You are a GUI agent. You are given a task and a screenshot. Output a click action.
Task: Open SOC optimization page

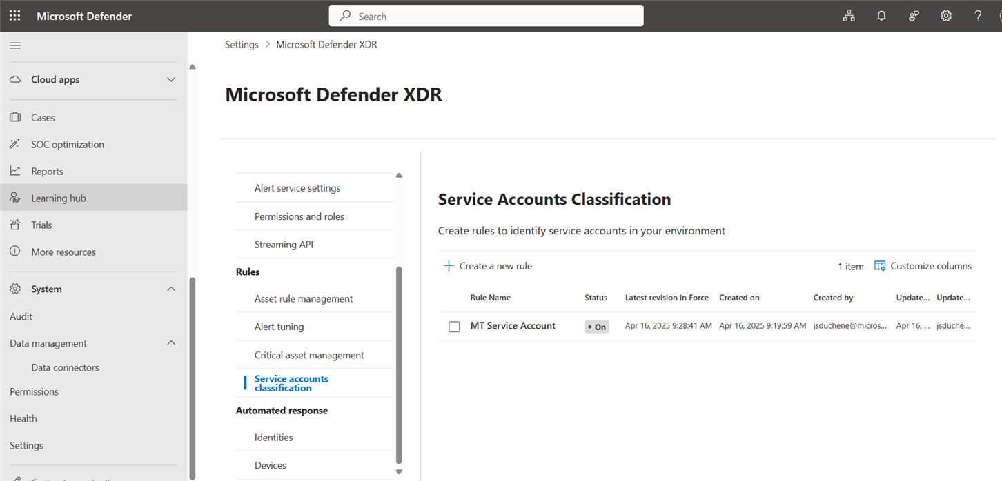68,144
